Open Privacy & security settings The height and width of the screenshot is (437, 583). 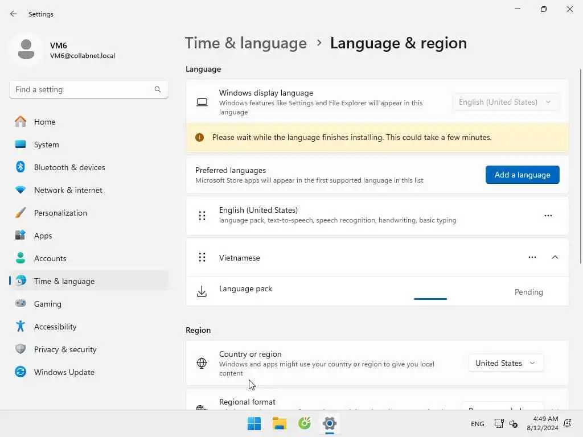pos(89,349)
